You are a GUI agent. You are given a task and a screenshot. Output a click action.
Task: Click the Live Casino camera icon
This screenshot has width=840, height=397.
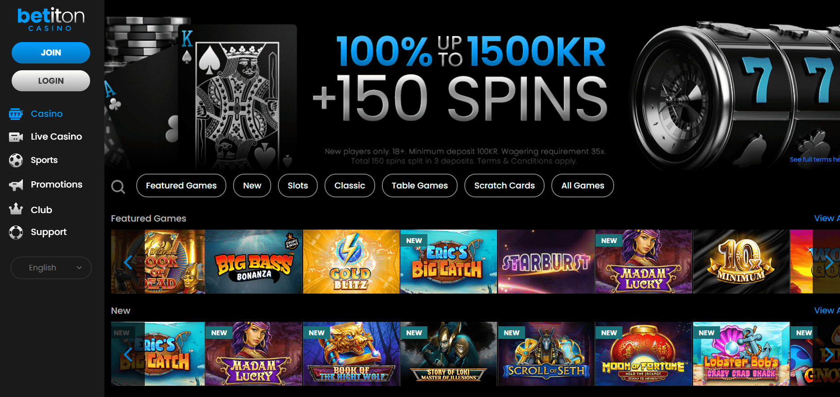pyautogui.click(x=16, y=137)
